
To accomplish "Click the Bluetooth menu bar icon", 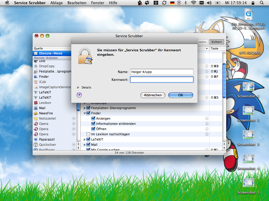I will tap(186, 3).
